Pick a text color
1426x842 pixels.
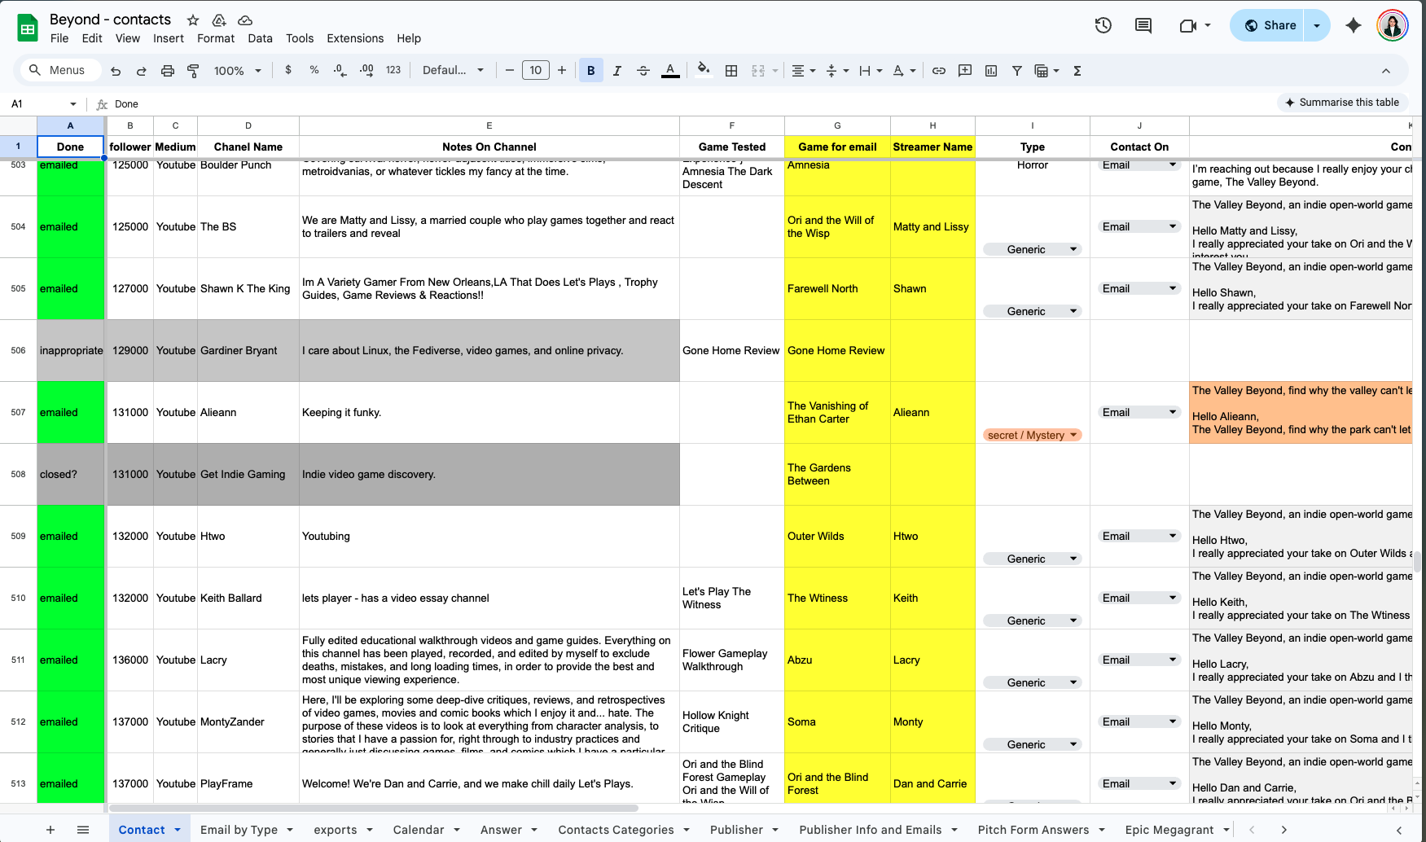click(670, 71)
